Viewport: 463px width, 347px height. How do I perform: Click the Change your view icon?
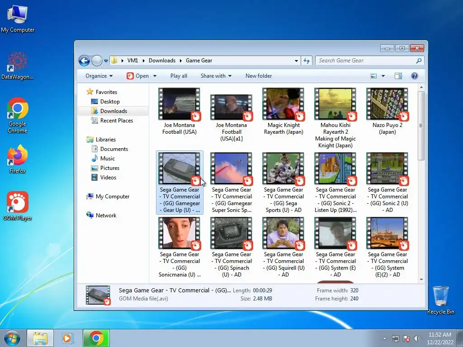[x=373, y=76]
